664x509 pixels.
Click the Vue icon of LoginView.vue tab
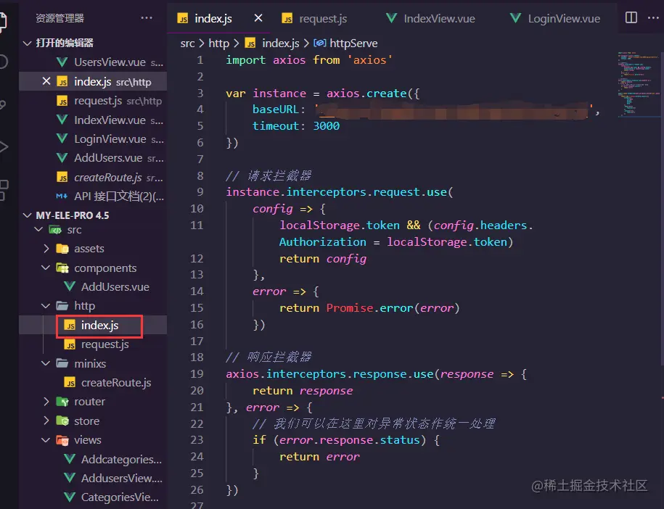[515, 18]
